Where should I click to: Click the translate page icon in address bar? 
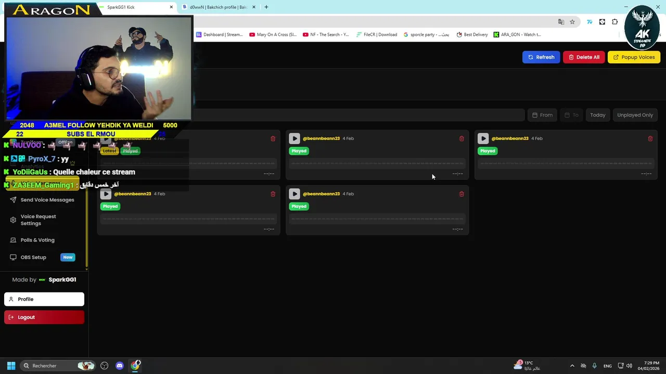coord(561,22)
